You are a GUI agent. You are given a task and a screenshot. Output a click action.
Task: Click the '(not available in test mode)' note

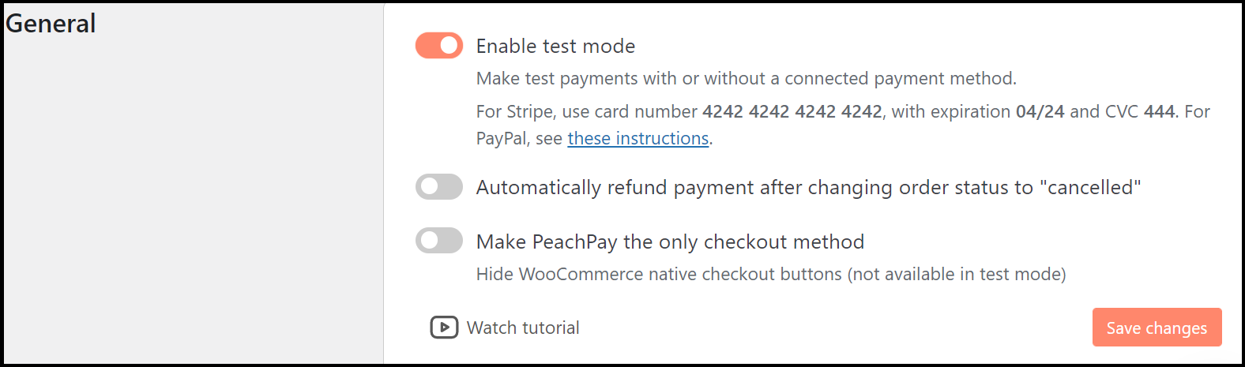[957, 274]
